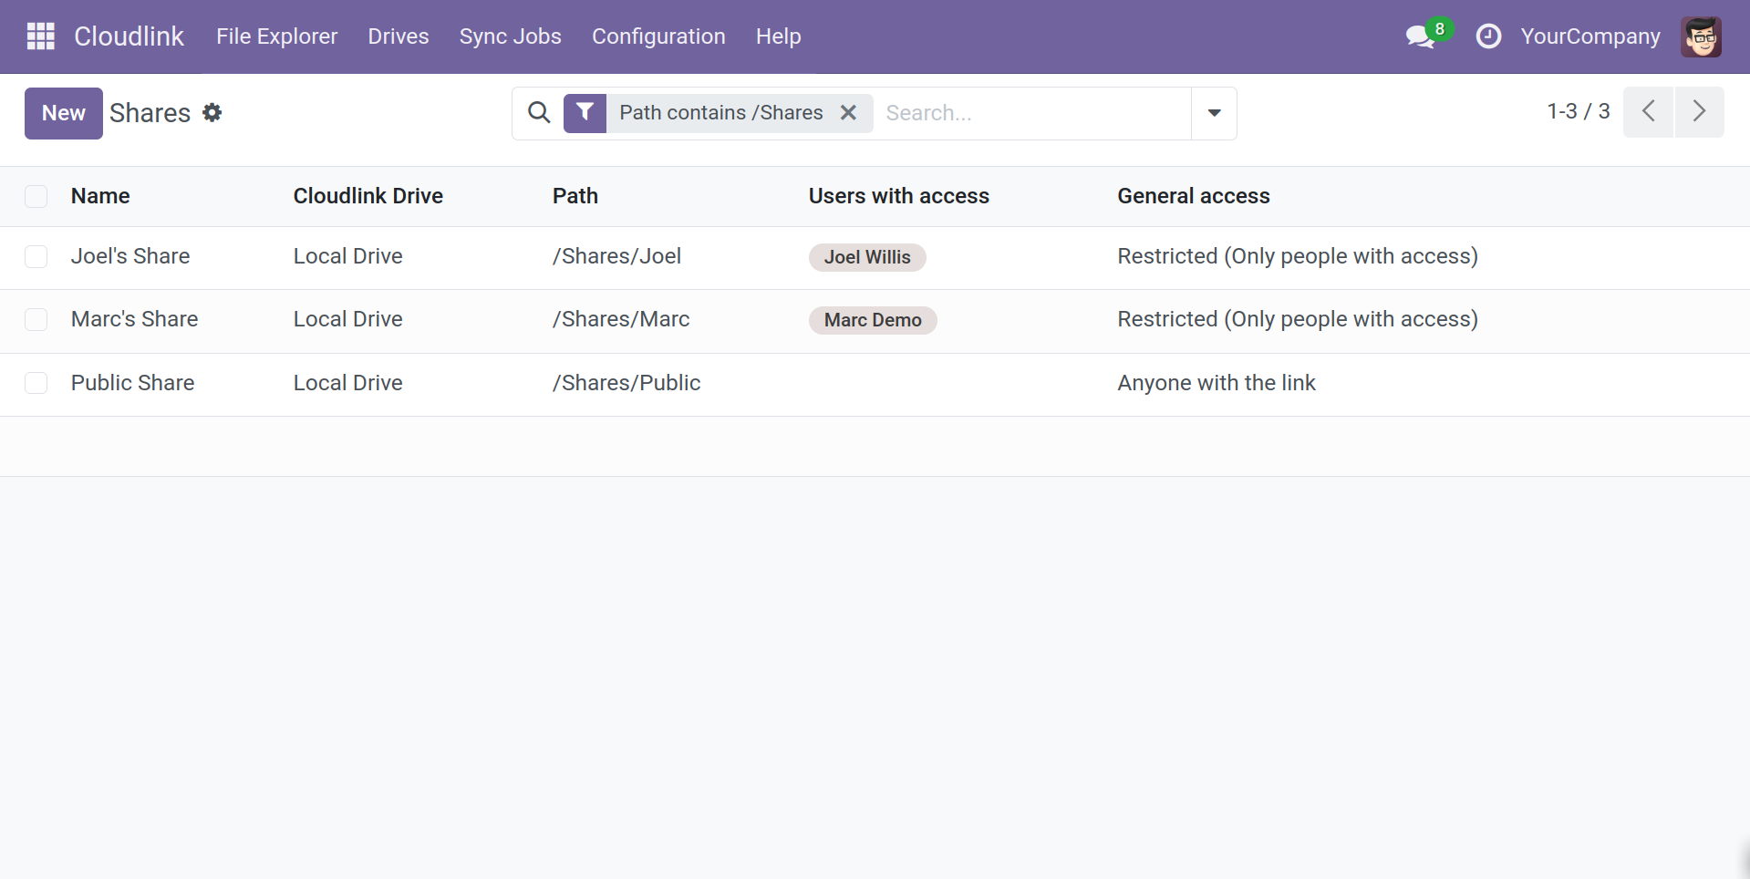Tick the checkbox for Joel's Share

pyautogui.click(x=36, y=257)
